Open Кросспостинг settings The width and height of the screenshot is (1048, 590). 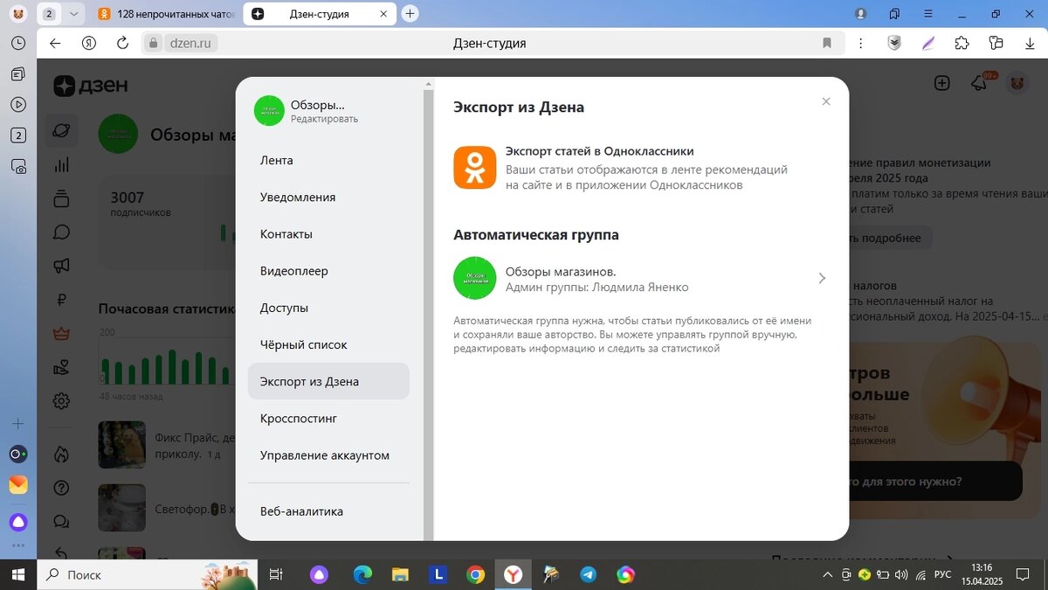299,419
